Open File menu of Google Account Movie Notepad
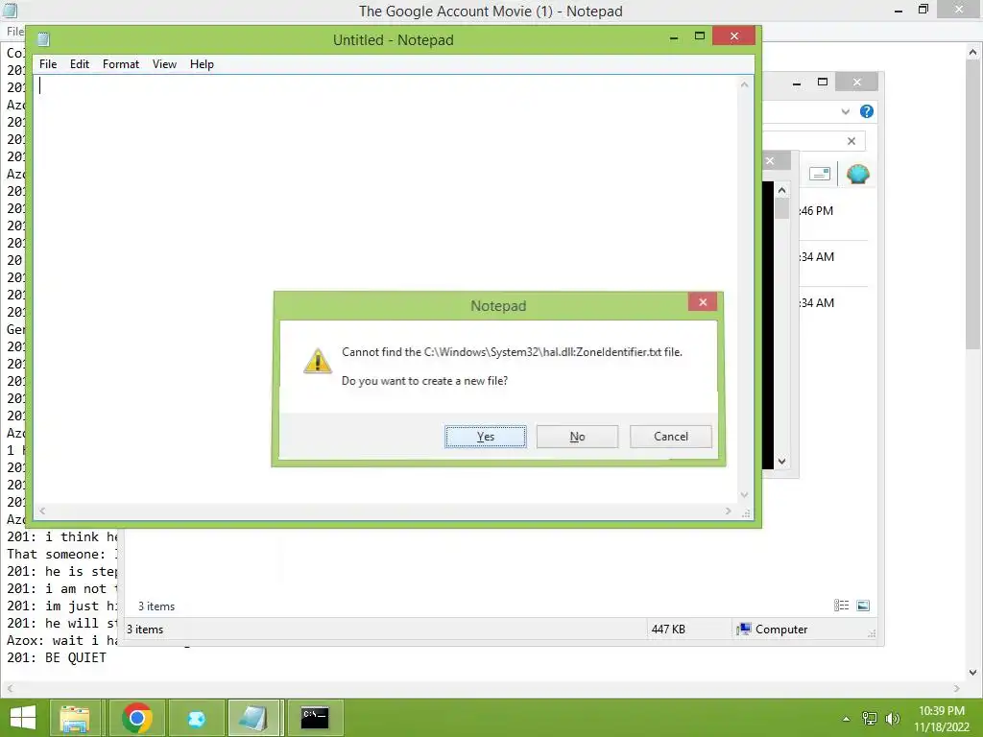 [x=14, y=32]
